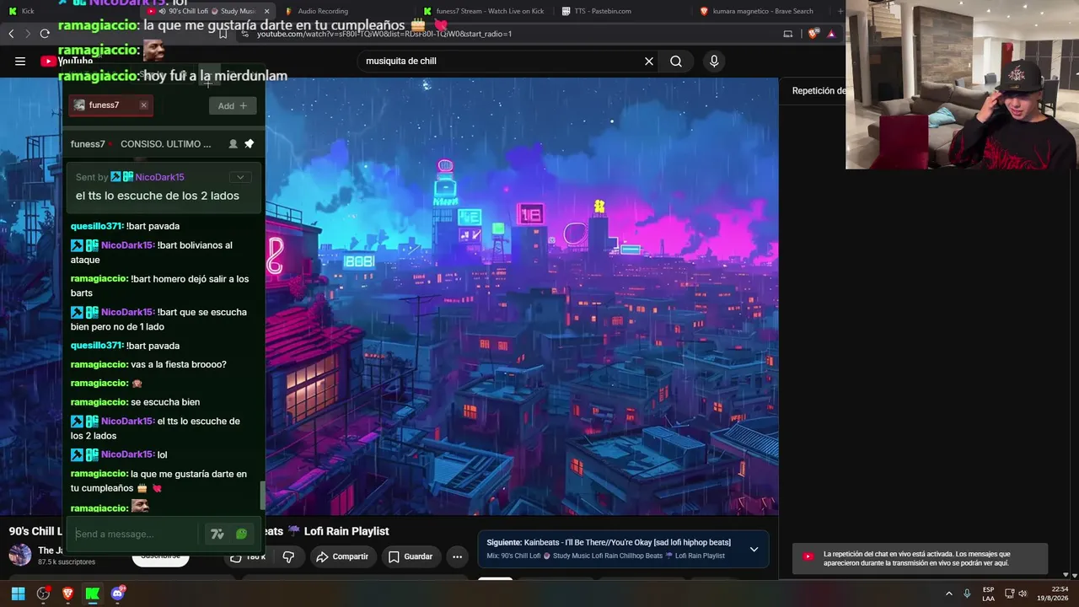Click the musiquita de chill search box
This screenshot has width=1079, height=607.
coord(502,61)
